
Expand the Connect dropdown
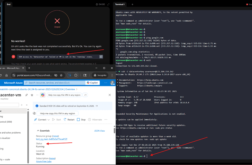(42, 120)
